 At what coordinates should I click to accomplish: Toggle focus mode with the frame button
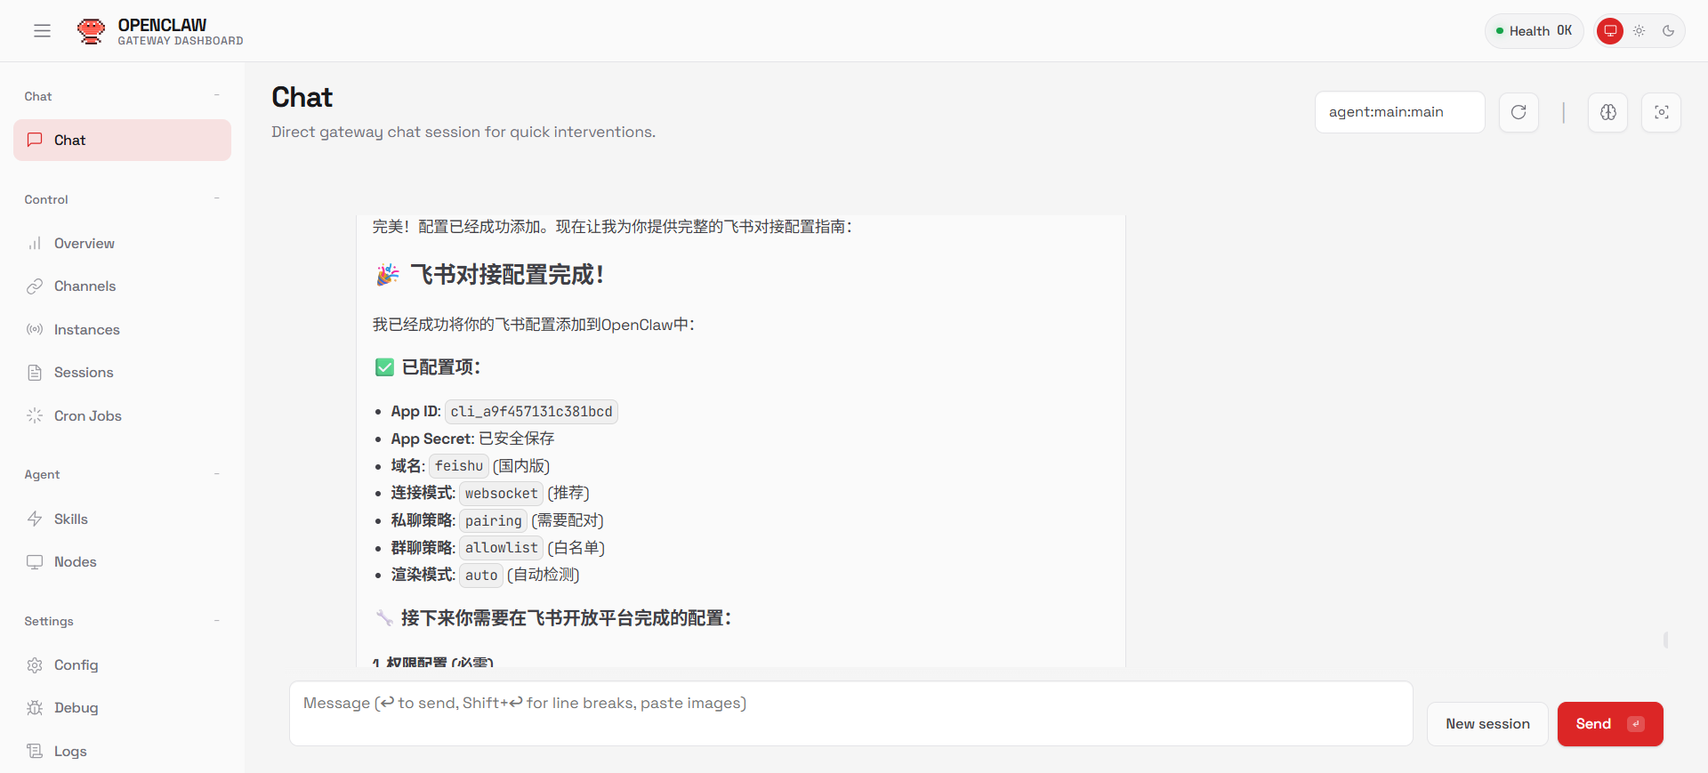click(1661, 112)
